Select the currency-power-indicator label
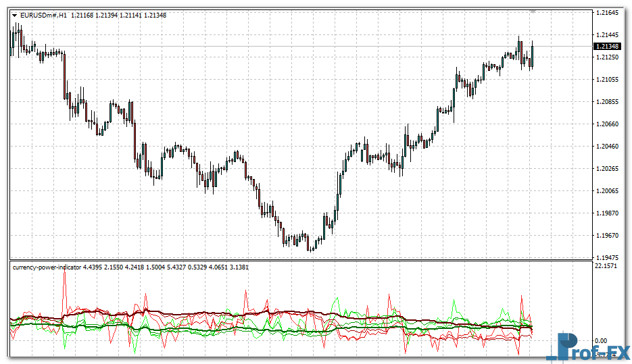Image resolution: width=632 pixels, height=364 pixels. click(x=47, y=267)
